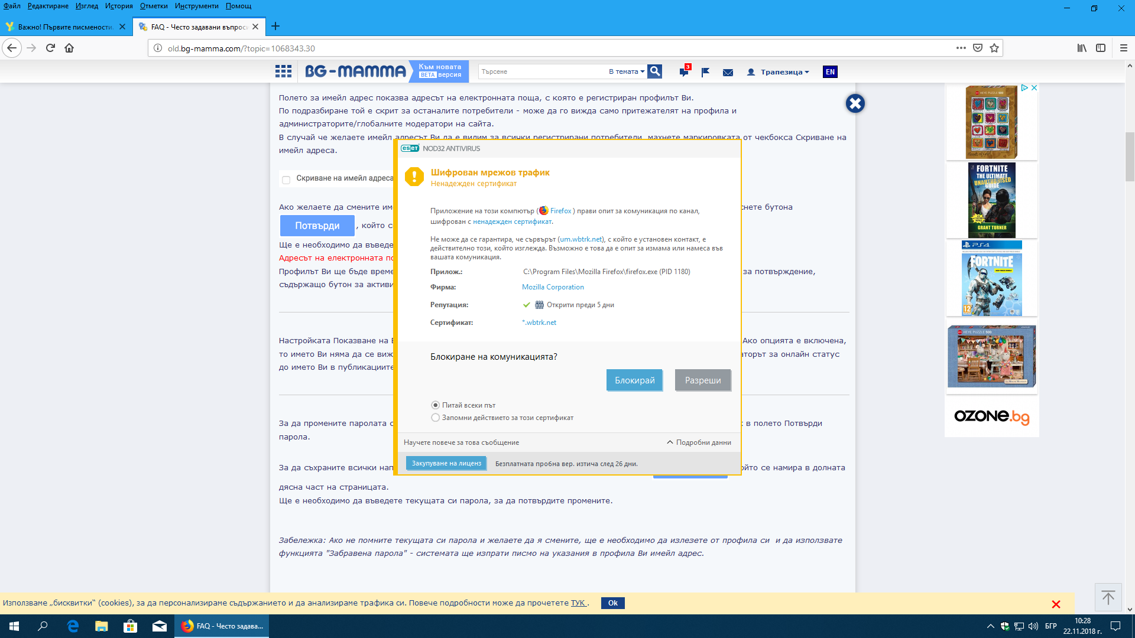Click the Потвърди button on page
Screen dimensions: 1135x638
click(317, 226)
